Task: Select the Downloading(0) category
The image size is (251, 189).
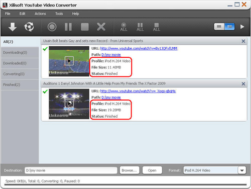Action: (20, 52)
